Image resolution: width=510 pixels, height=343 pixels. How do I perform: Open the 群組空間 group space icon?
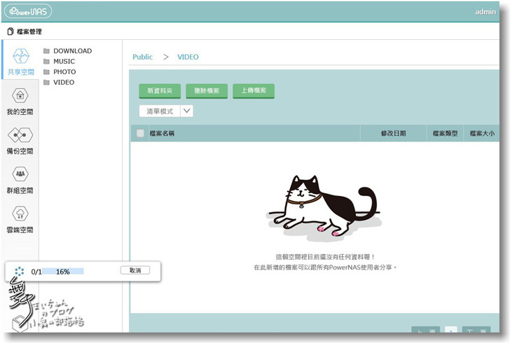(20, 174)
